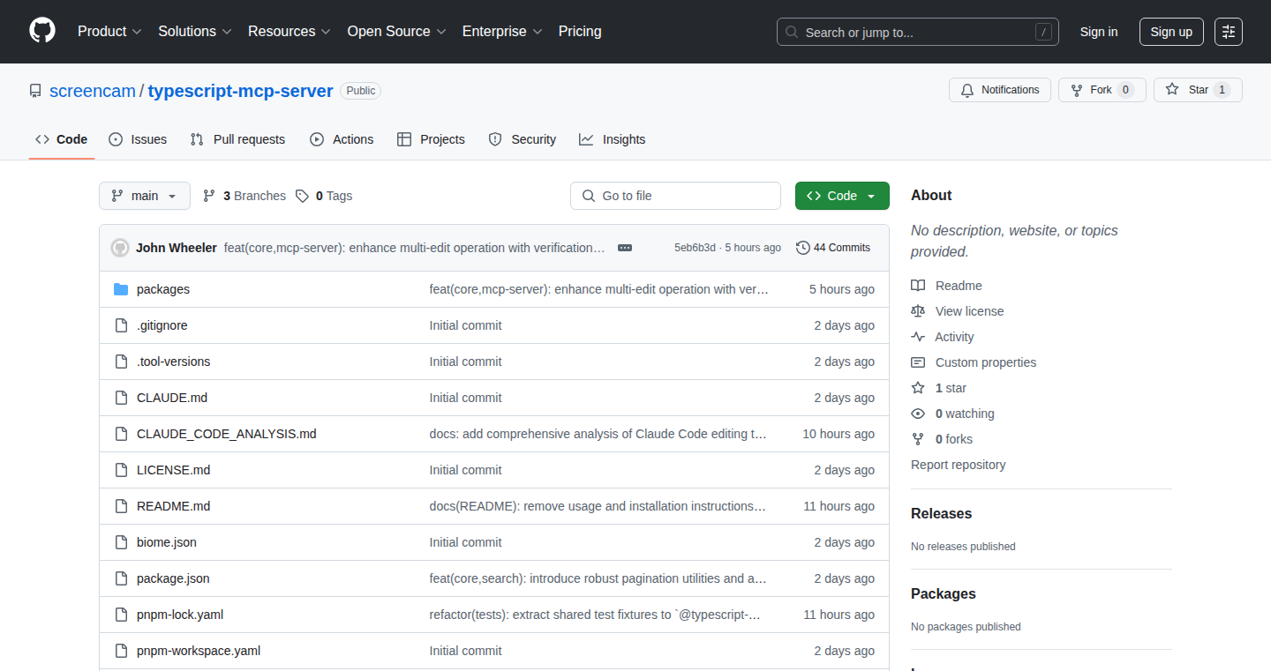The height and width of the screenshot is (671, 1271).
Task: Click Report repository link
Action: point(958,465)
